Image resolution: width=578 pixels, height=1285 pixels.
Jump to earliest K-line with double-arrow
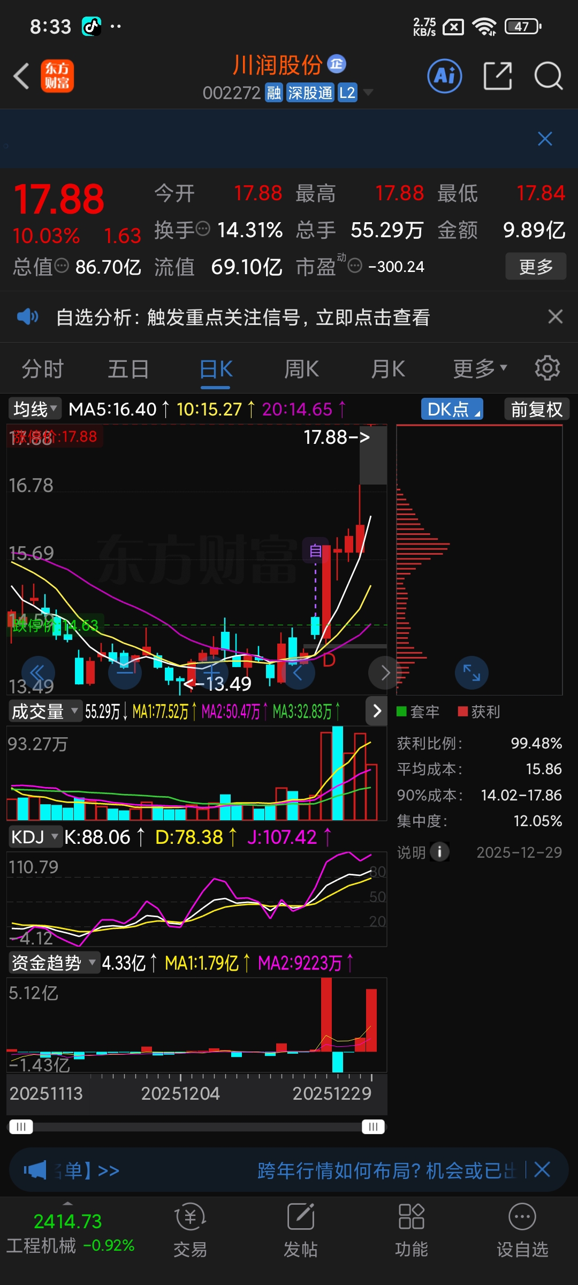pyautogui.click(x=38, y=672)
